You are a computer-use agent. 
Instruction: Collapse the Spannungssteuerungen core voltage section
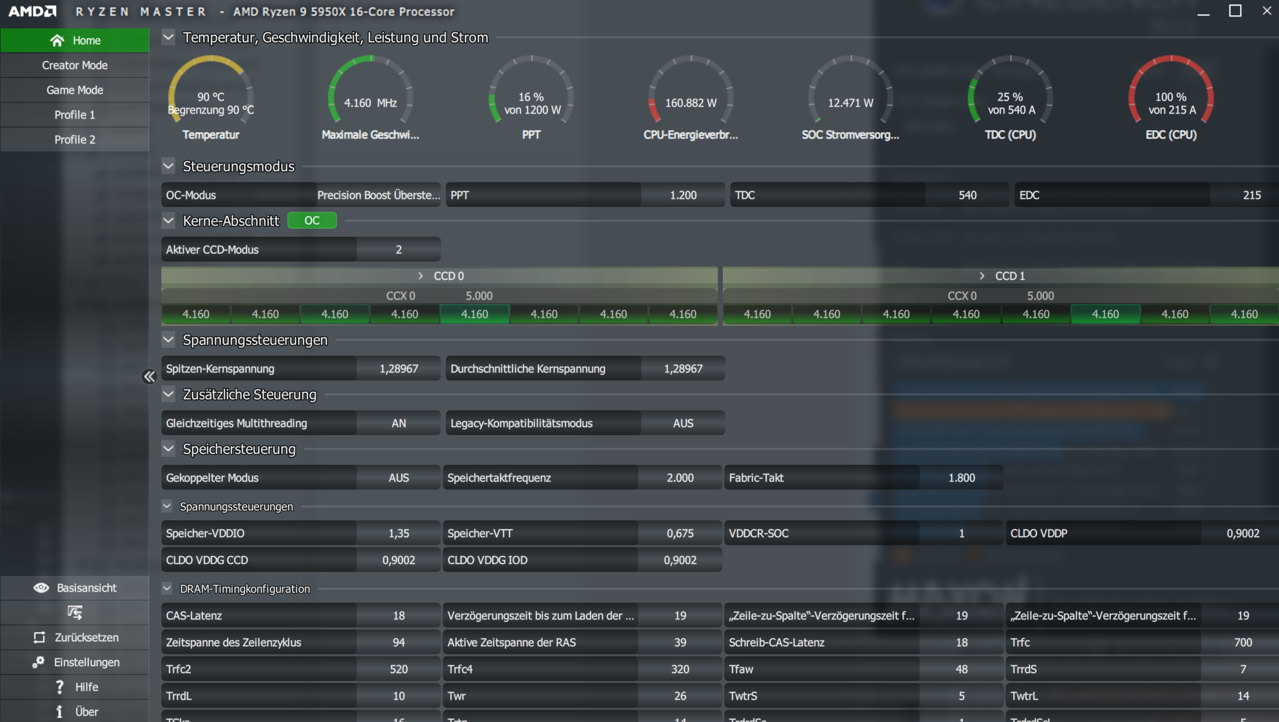169,340
